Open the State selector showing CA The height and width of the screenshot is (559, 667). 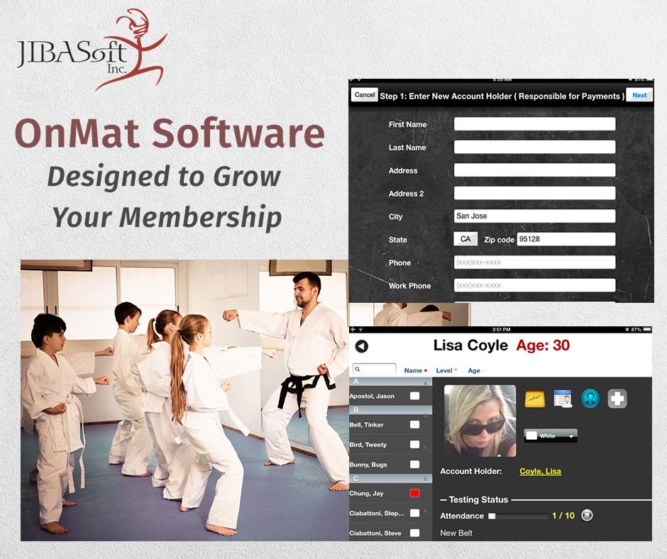click(465, 239)
